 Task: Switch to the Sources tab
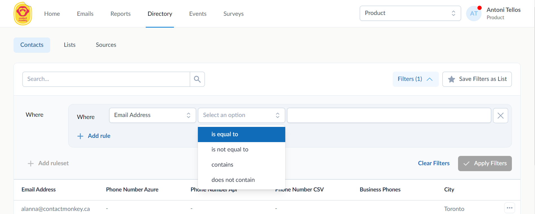pos(106,45)
